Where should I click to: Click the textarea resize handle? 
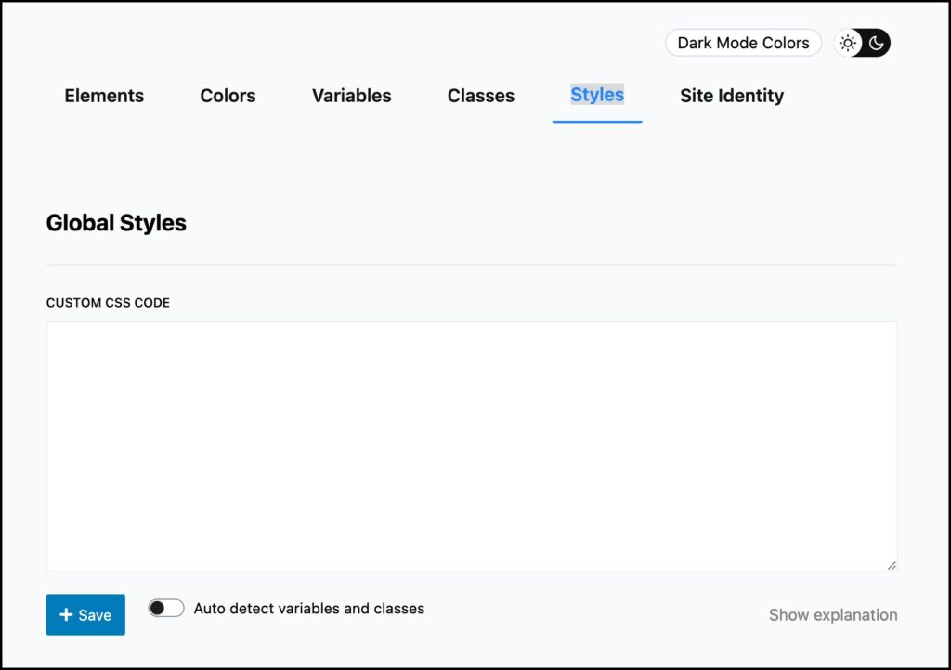[x=892, y=562]
